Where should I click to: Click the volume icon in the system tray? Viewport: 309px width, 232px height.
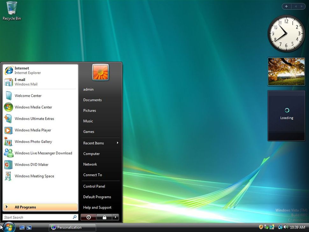[x=286, y=227]
